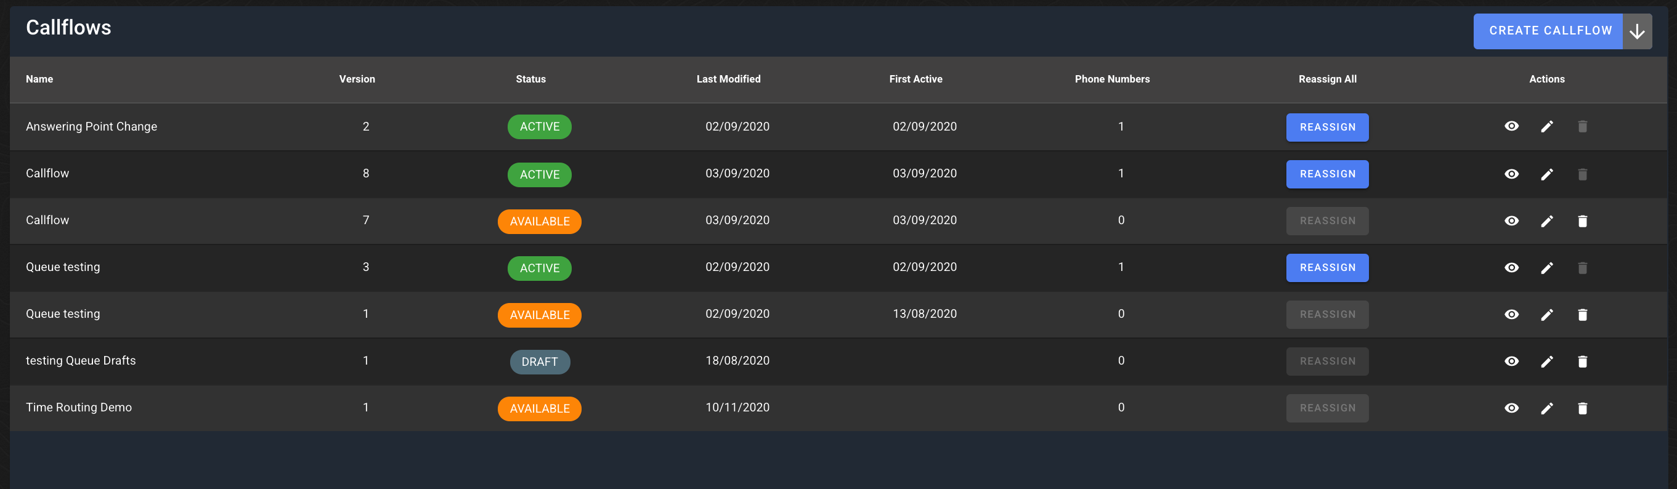1677x489 pixels.
Task: Click Reassign for Queue testing version 1
Action: click(x=1327, y=315)
